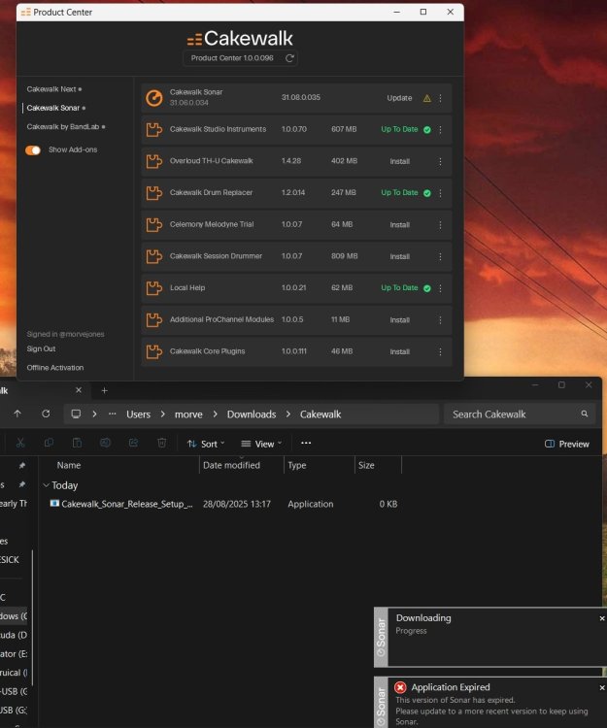Click Install for Celemony Melodyne Trial
This screenshot has height=728, width=607.
(399, 225)
